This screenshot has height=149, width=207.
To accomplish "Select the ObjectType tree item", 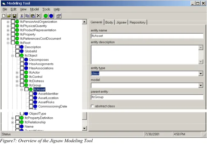I will (38, 114).
